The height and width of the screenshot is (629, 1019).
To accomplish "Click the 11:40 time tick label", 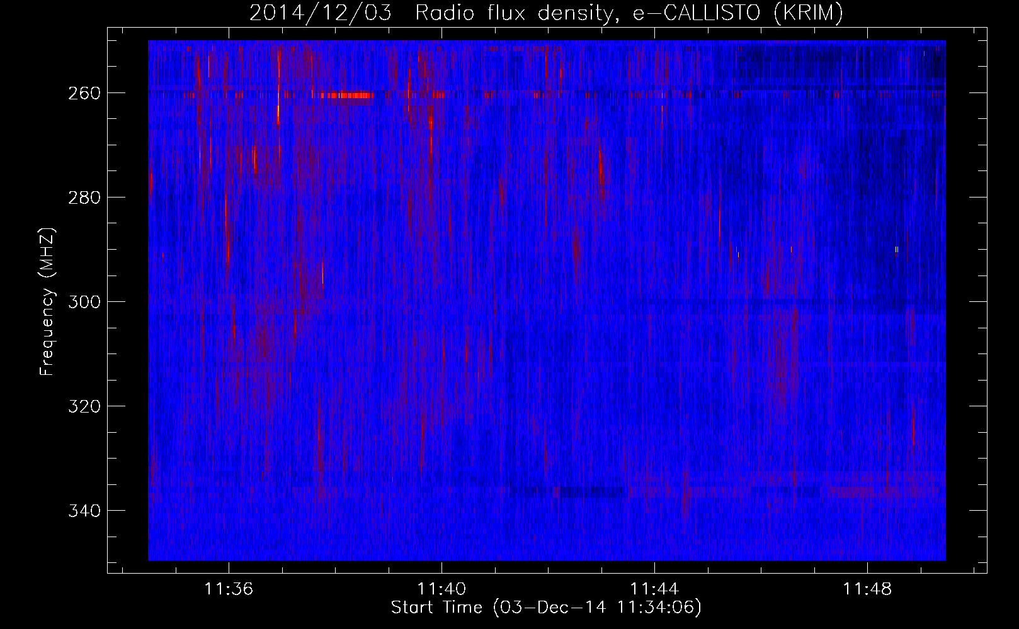I will (441, 589).
